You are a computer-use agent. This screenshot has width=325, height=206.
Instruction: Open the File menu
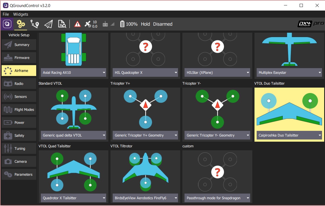pos(6,14)
